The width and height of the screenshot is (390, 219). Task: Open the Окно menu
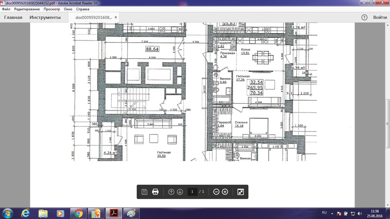tap(68, 9)
